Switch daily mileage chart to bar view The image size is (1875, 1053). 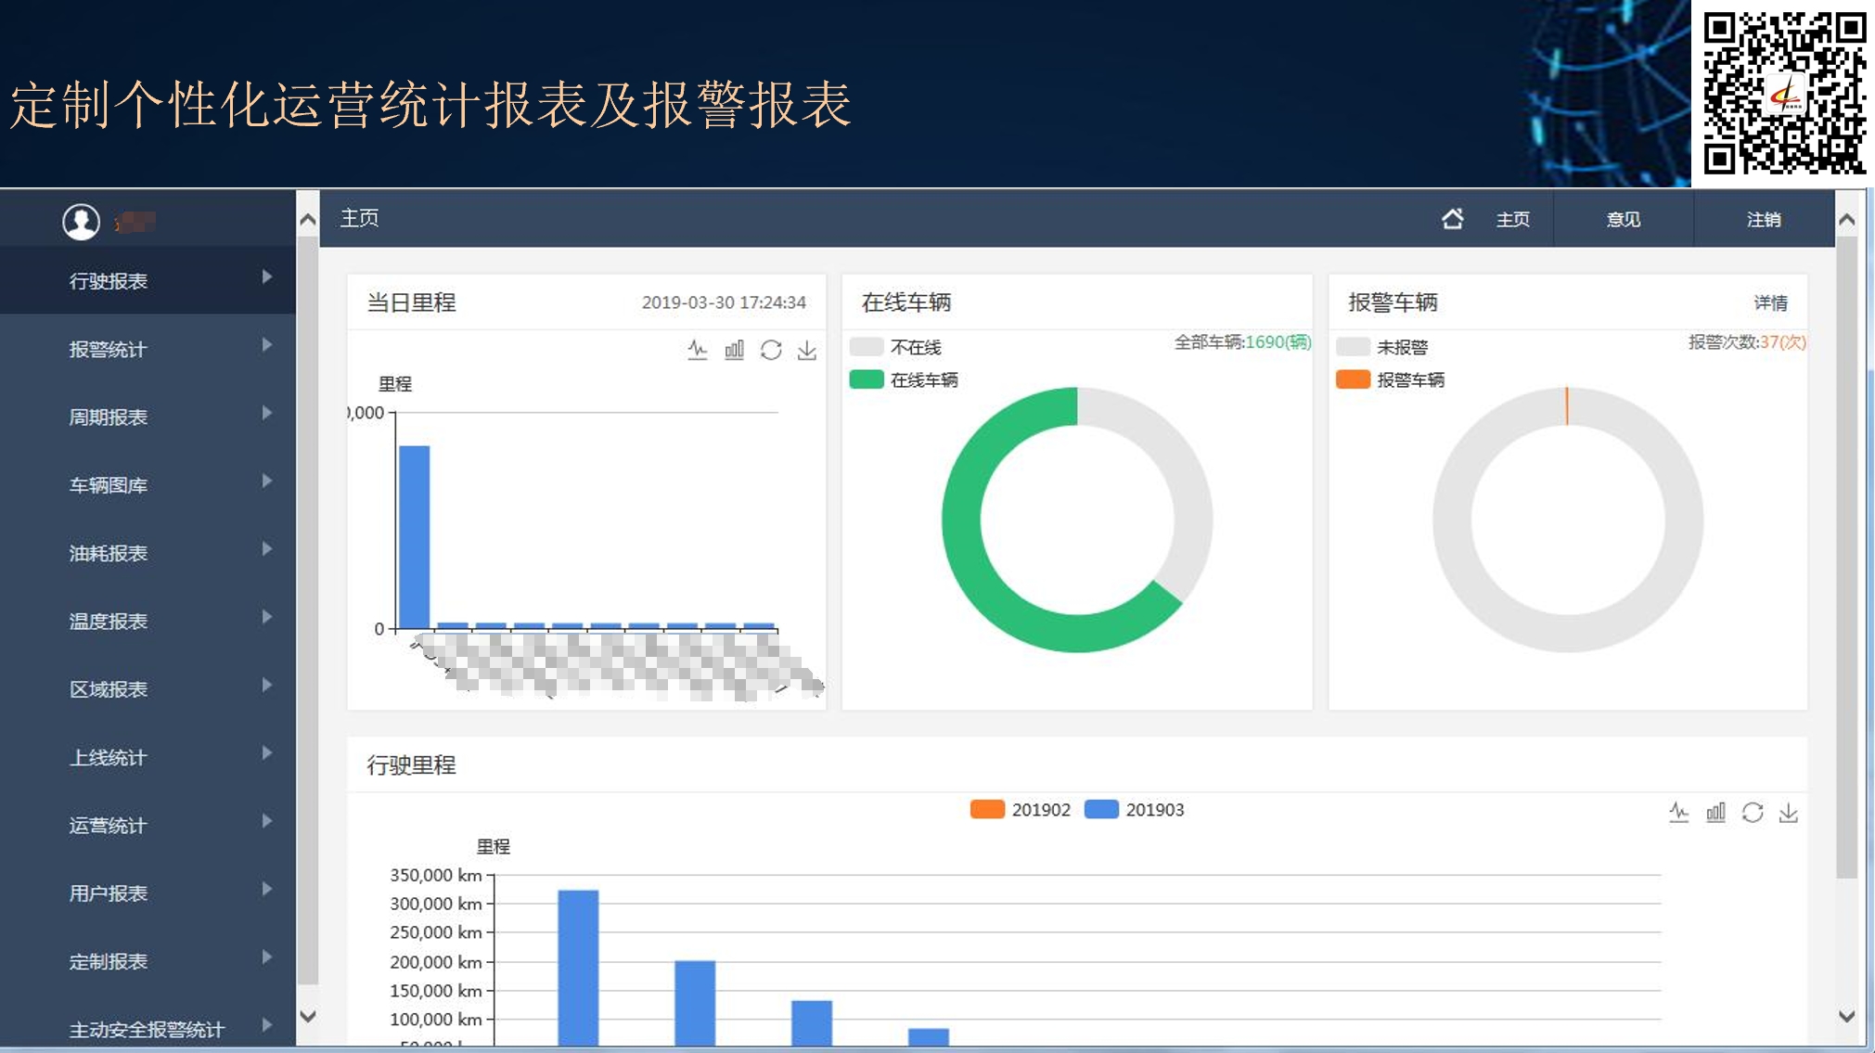734,350
